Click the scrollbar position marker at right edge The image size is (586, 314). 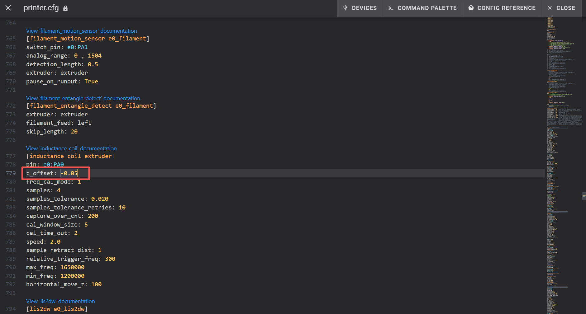click(584, 196)
